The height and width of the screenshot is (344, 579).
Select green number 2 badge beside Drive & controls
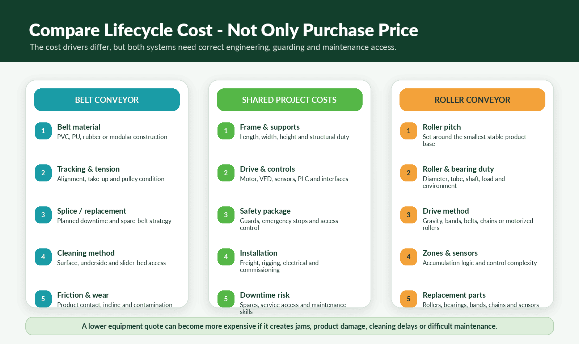point(226,173)
